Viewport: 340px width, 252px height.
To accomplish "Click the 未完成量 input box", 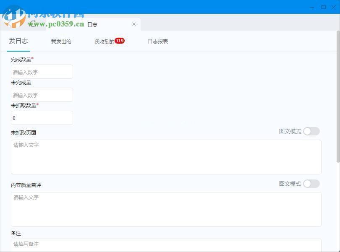I will (x=42, y=95).
